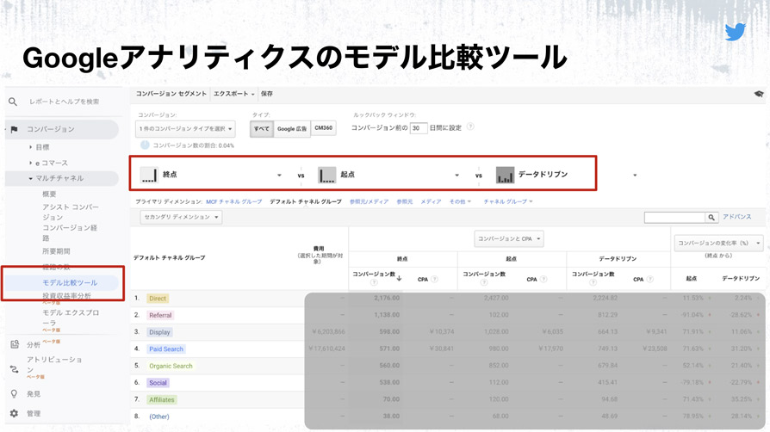Click the 終点 model bar chart icon

click(149, 175)
